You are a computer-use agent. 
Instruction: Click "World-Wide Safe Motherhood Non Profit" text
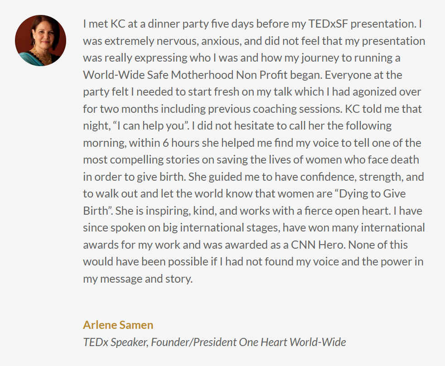(x=203, y=75)
